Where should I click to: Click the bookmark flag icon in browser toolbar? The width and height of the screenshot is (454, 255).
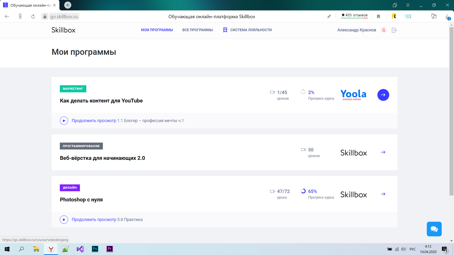click(x=378, y=16)
